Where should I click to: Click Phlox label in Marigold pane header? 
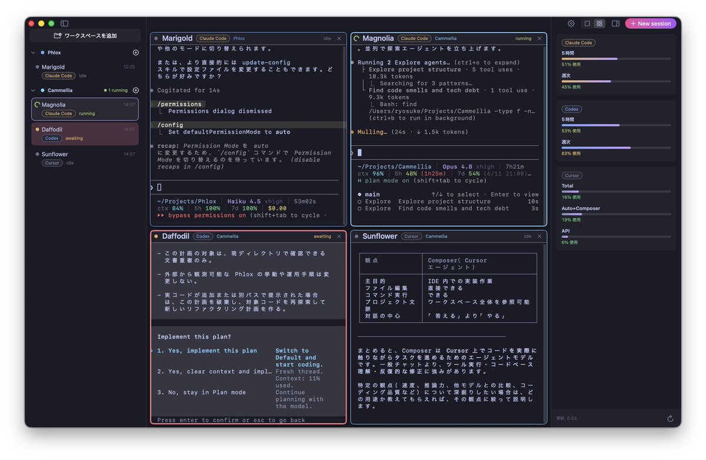click(239, 38)
